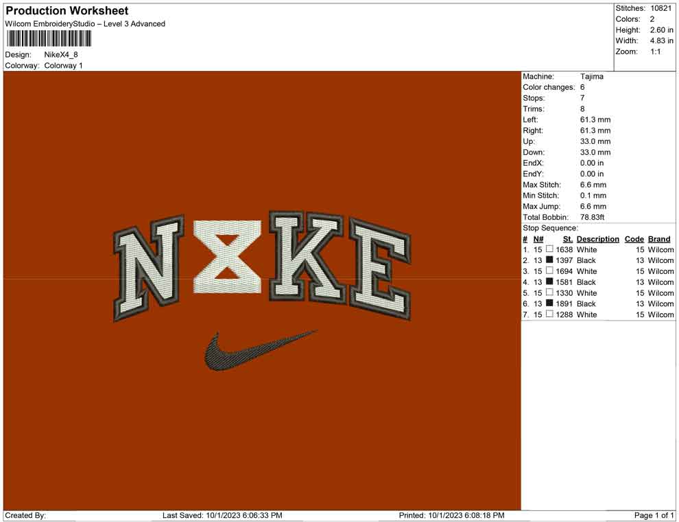
Task: Click stitch count '1288' in stop row 7
Action: point(564,314)
